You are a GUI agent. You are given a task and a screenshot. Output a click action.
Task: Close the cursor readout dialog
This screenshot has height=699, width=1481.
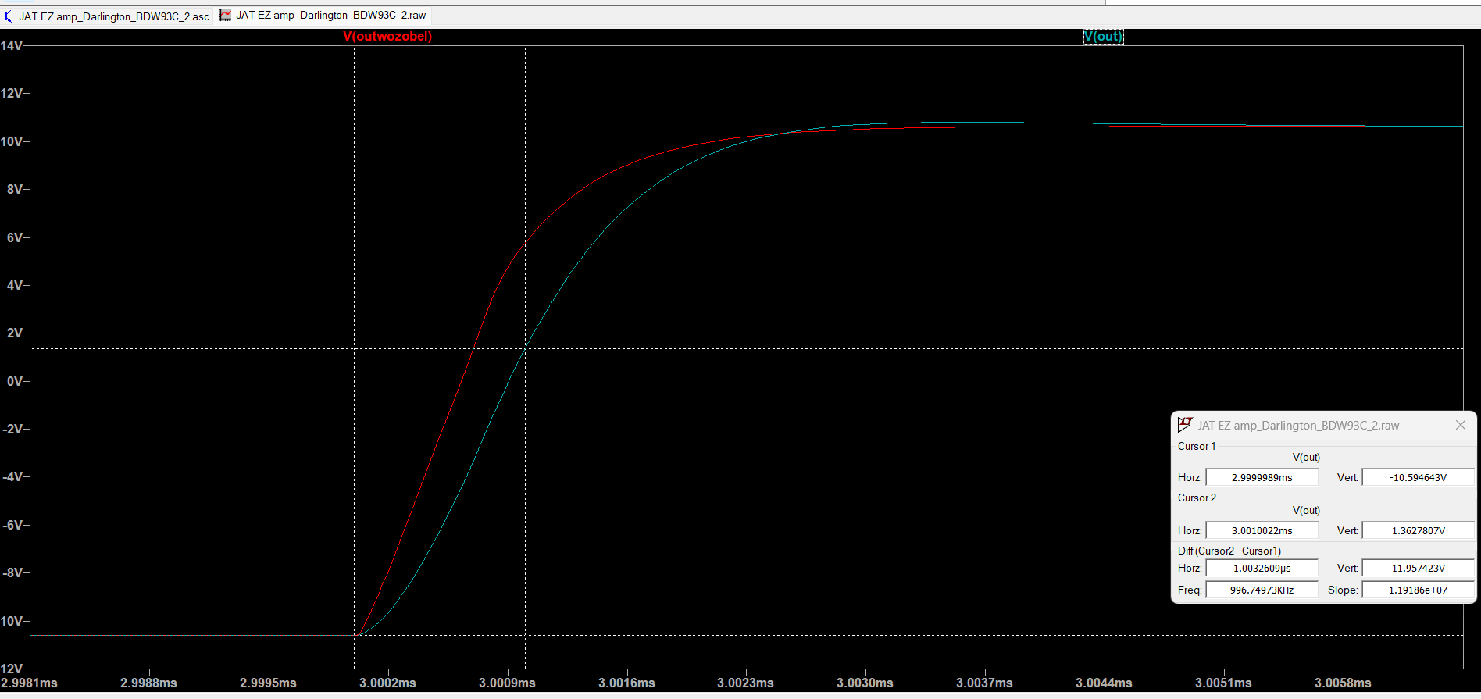tap(1460, 425)
